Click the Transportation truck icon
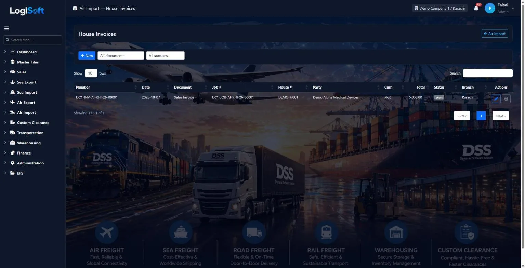The height and width of the screenshot is (268, 525). click(13, 133)
